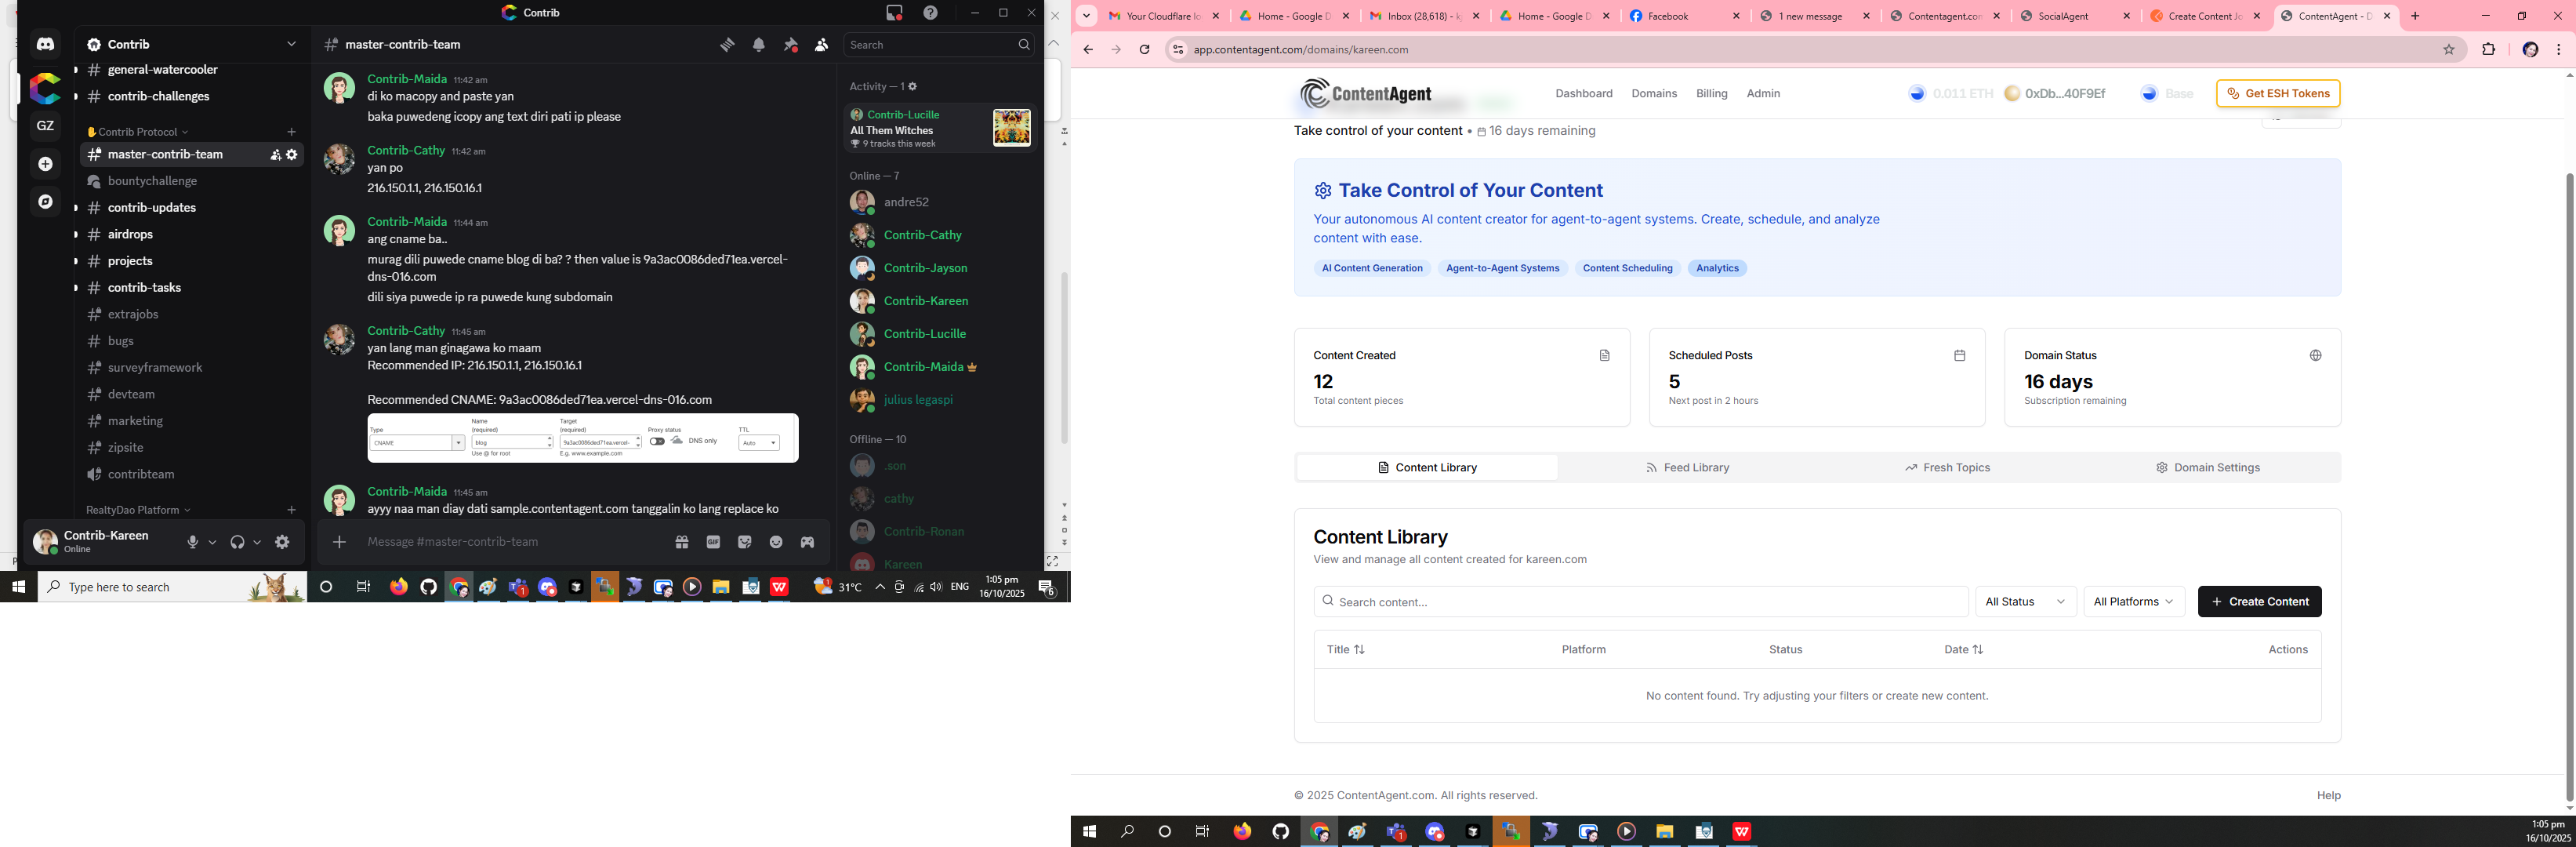
Task: Open Discord threads icon in channel header
Action: [727, 45]
